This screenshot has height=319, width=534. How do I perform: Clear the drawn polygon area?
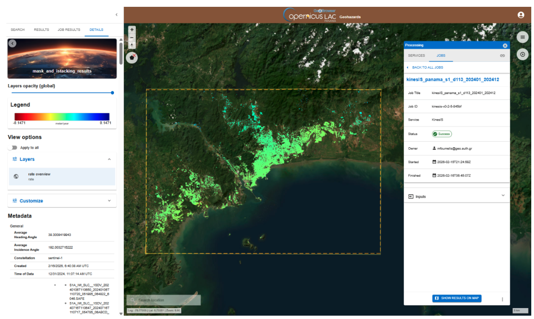click(x=132, y=58)
